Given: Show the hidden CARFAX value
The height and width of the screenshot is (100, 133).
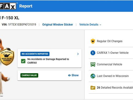Looking at the screenshot, I should [73, 75].
